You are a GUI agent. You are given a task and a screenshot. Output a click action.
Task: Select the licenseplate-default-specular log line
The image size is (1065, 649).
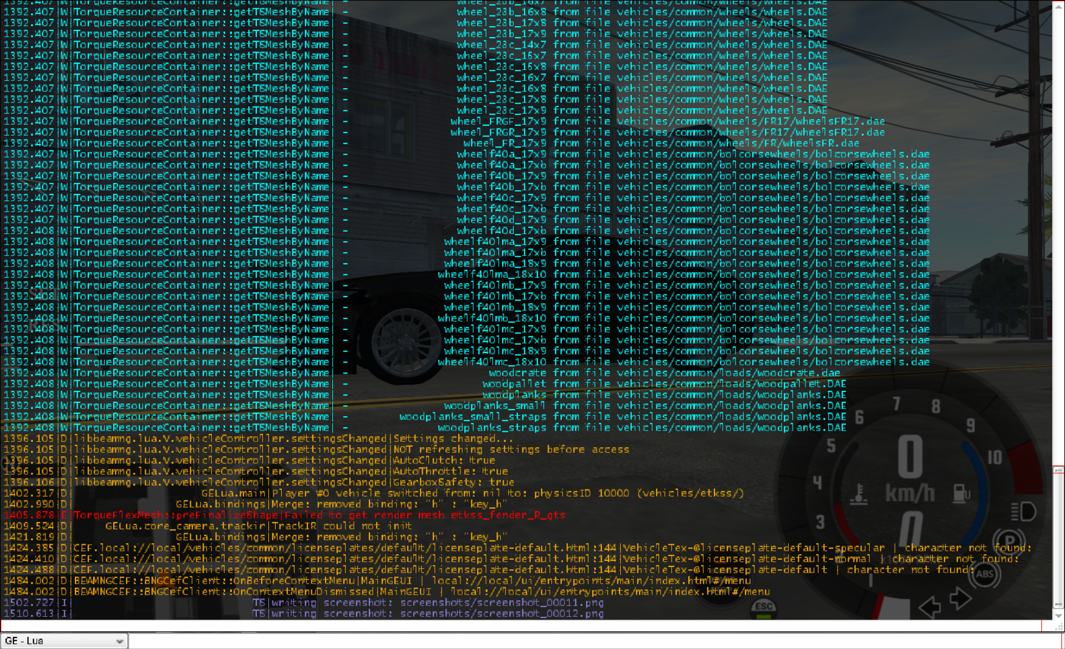pos(518,548)
